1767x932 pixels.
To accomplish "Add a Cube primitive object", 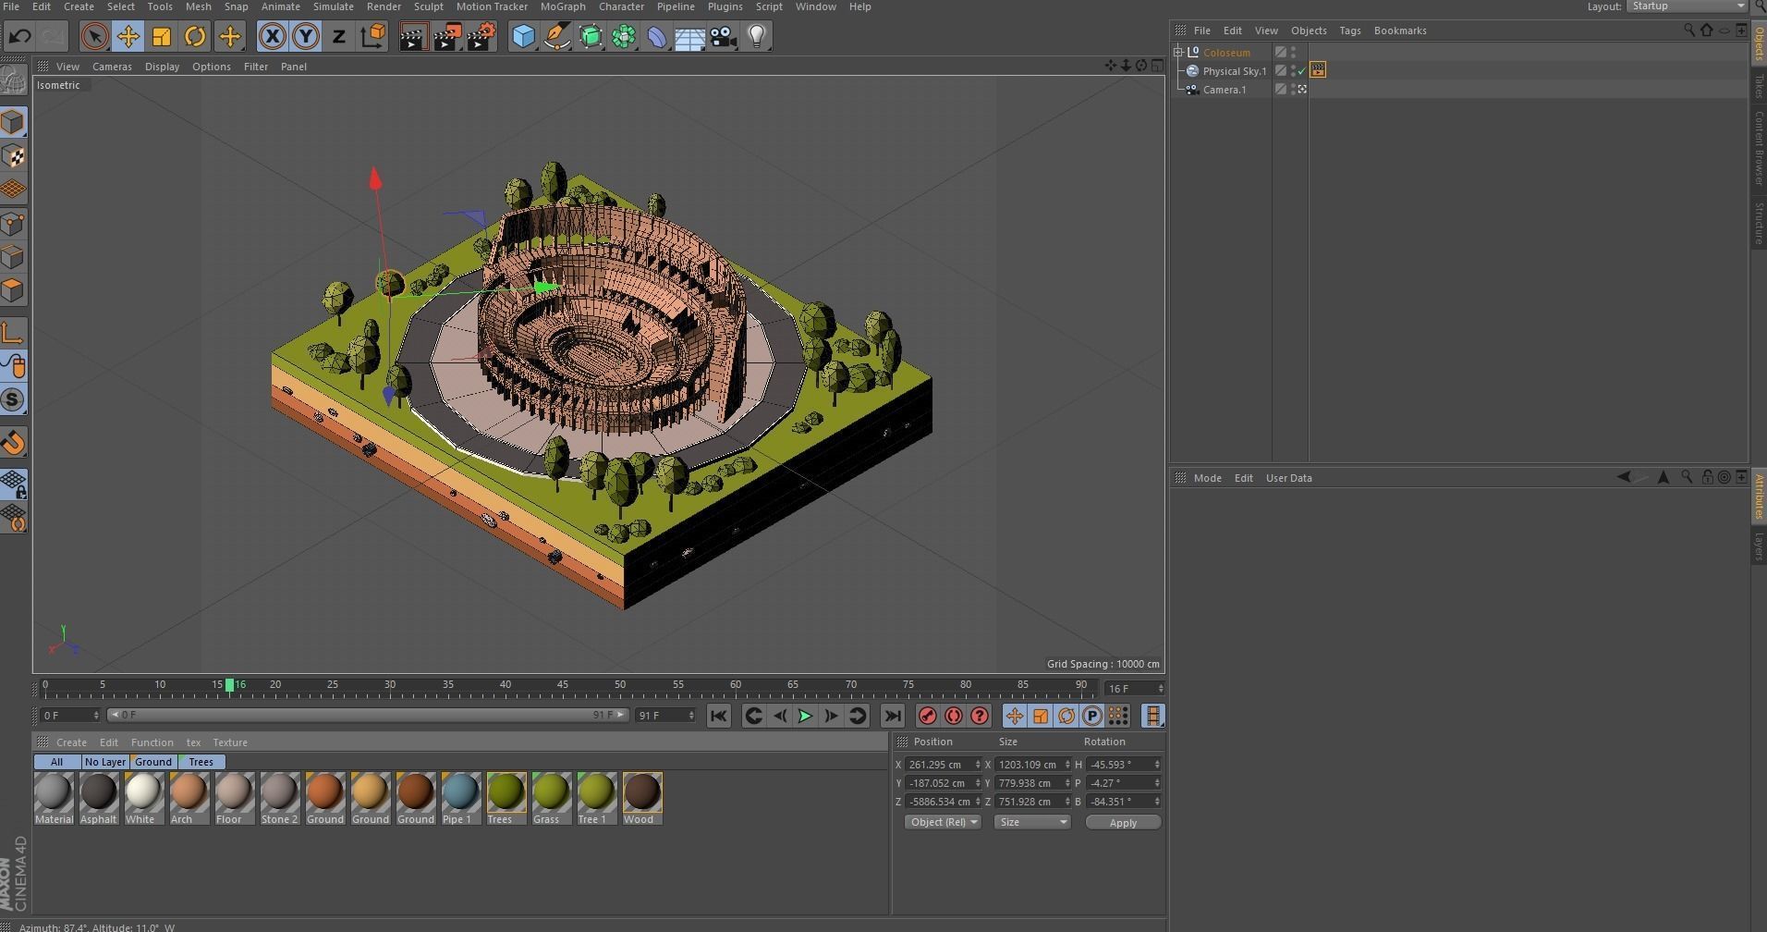I will coord(523,37).
